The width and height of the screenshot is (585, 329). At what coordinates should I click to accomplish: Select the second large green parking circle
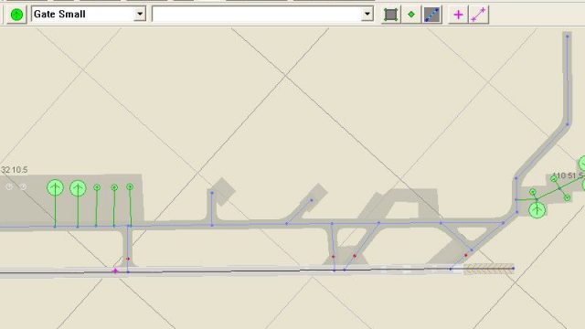pos(78,188)
